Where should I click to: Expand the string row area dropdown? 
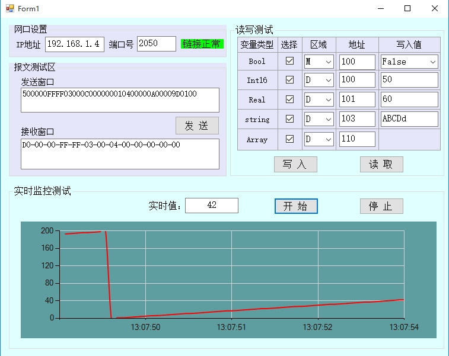(x=319, y=119)
